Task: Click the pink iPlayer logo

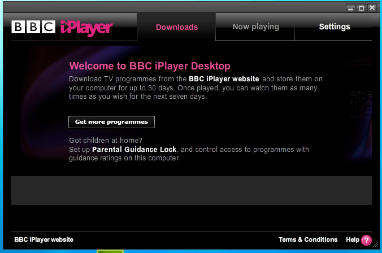Action: [86, 27]
